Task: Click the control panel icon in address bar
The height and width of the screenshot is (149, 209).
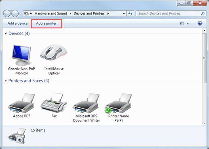Action: [26, 13]
